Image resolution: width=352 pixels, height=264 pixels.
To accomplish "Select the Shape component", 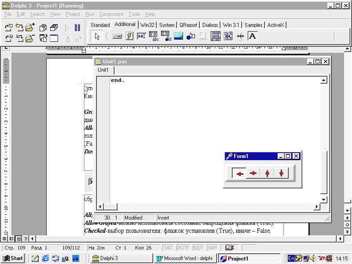I will click(x=191, y=36).
